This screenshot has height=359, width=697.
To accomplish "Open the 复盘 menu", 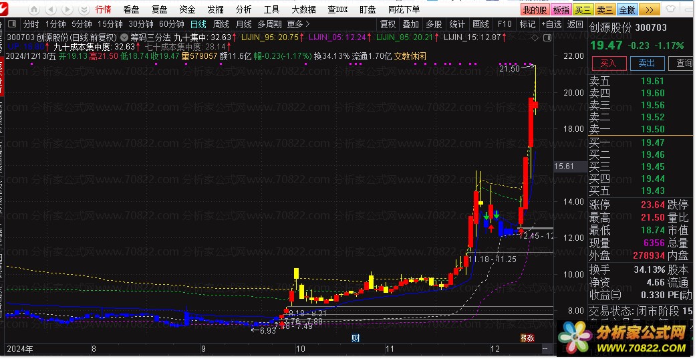I will click(159, 9).
